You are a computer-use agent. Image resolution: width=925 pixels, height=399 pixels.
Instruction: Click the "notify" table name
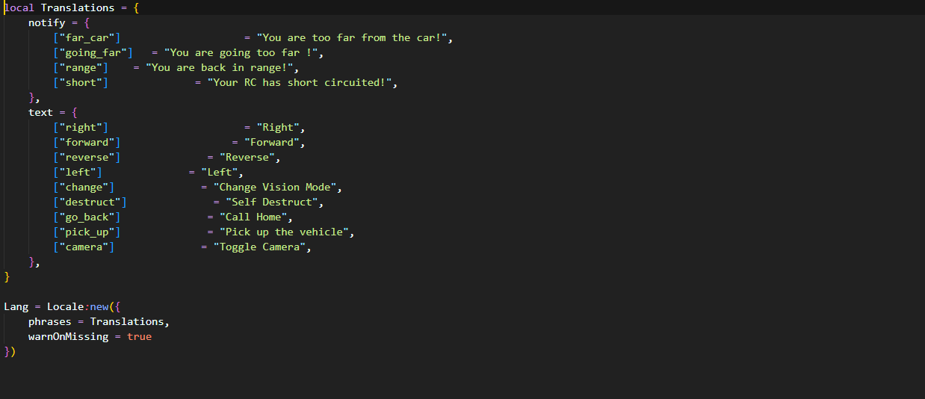coord(47,22)
